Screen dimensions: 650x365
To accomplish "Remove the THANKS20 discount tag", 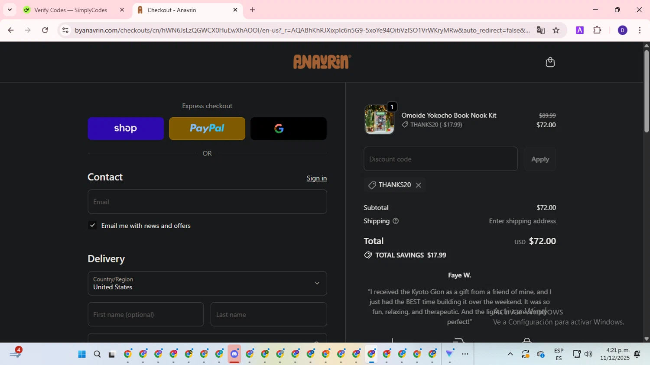I will click(x=418, y=185).
